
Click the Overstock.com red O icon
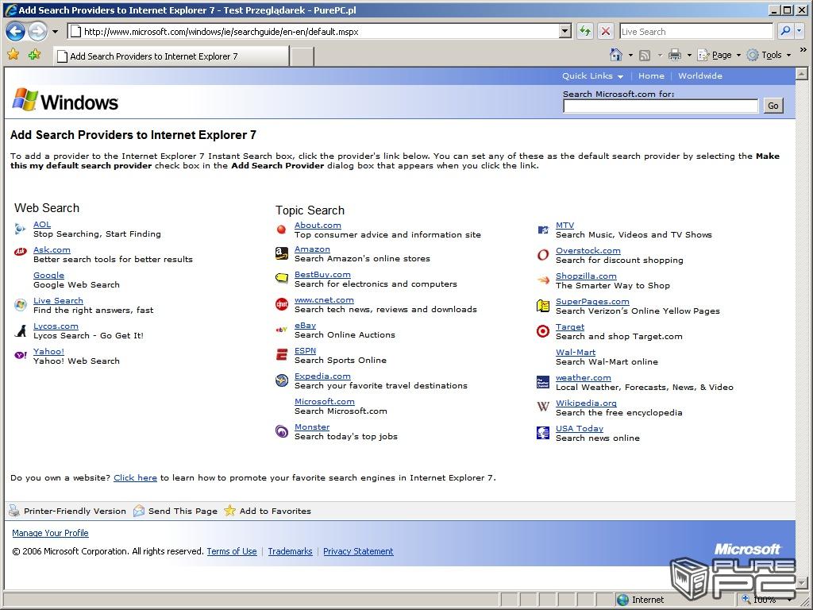click(543, 255)
